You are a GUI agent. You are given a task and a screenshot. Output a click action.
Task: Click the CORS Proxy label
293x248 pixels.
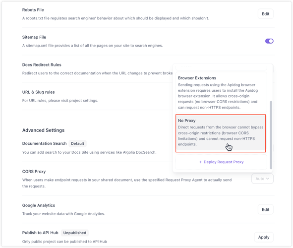tap(34, 172)
